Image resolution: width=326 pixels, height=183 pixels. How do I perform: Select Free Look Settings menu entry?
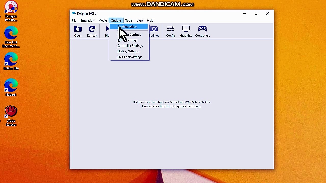(129, 57)
